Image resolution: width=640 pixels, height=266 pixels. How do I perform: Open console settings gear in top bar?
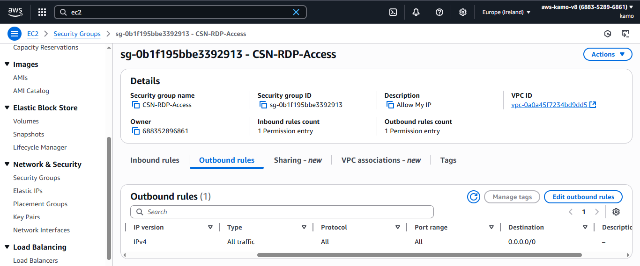click(x=463, y=12)
